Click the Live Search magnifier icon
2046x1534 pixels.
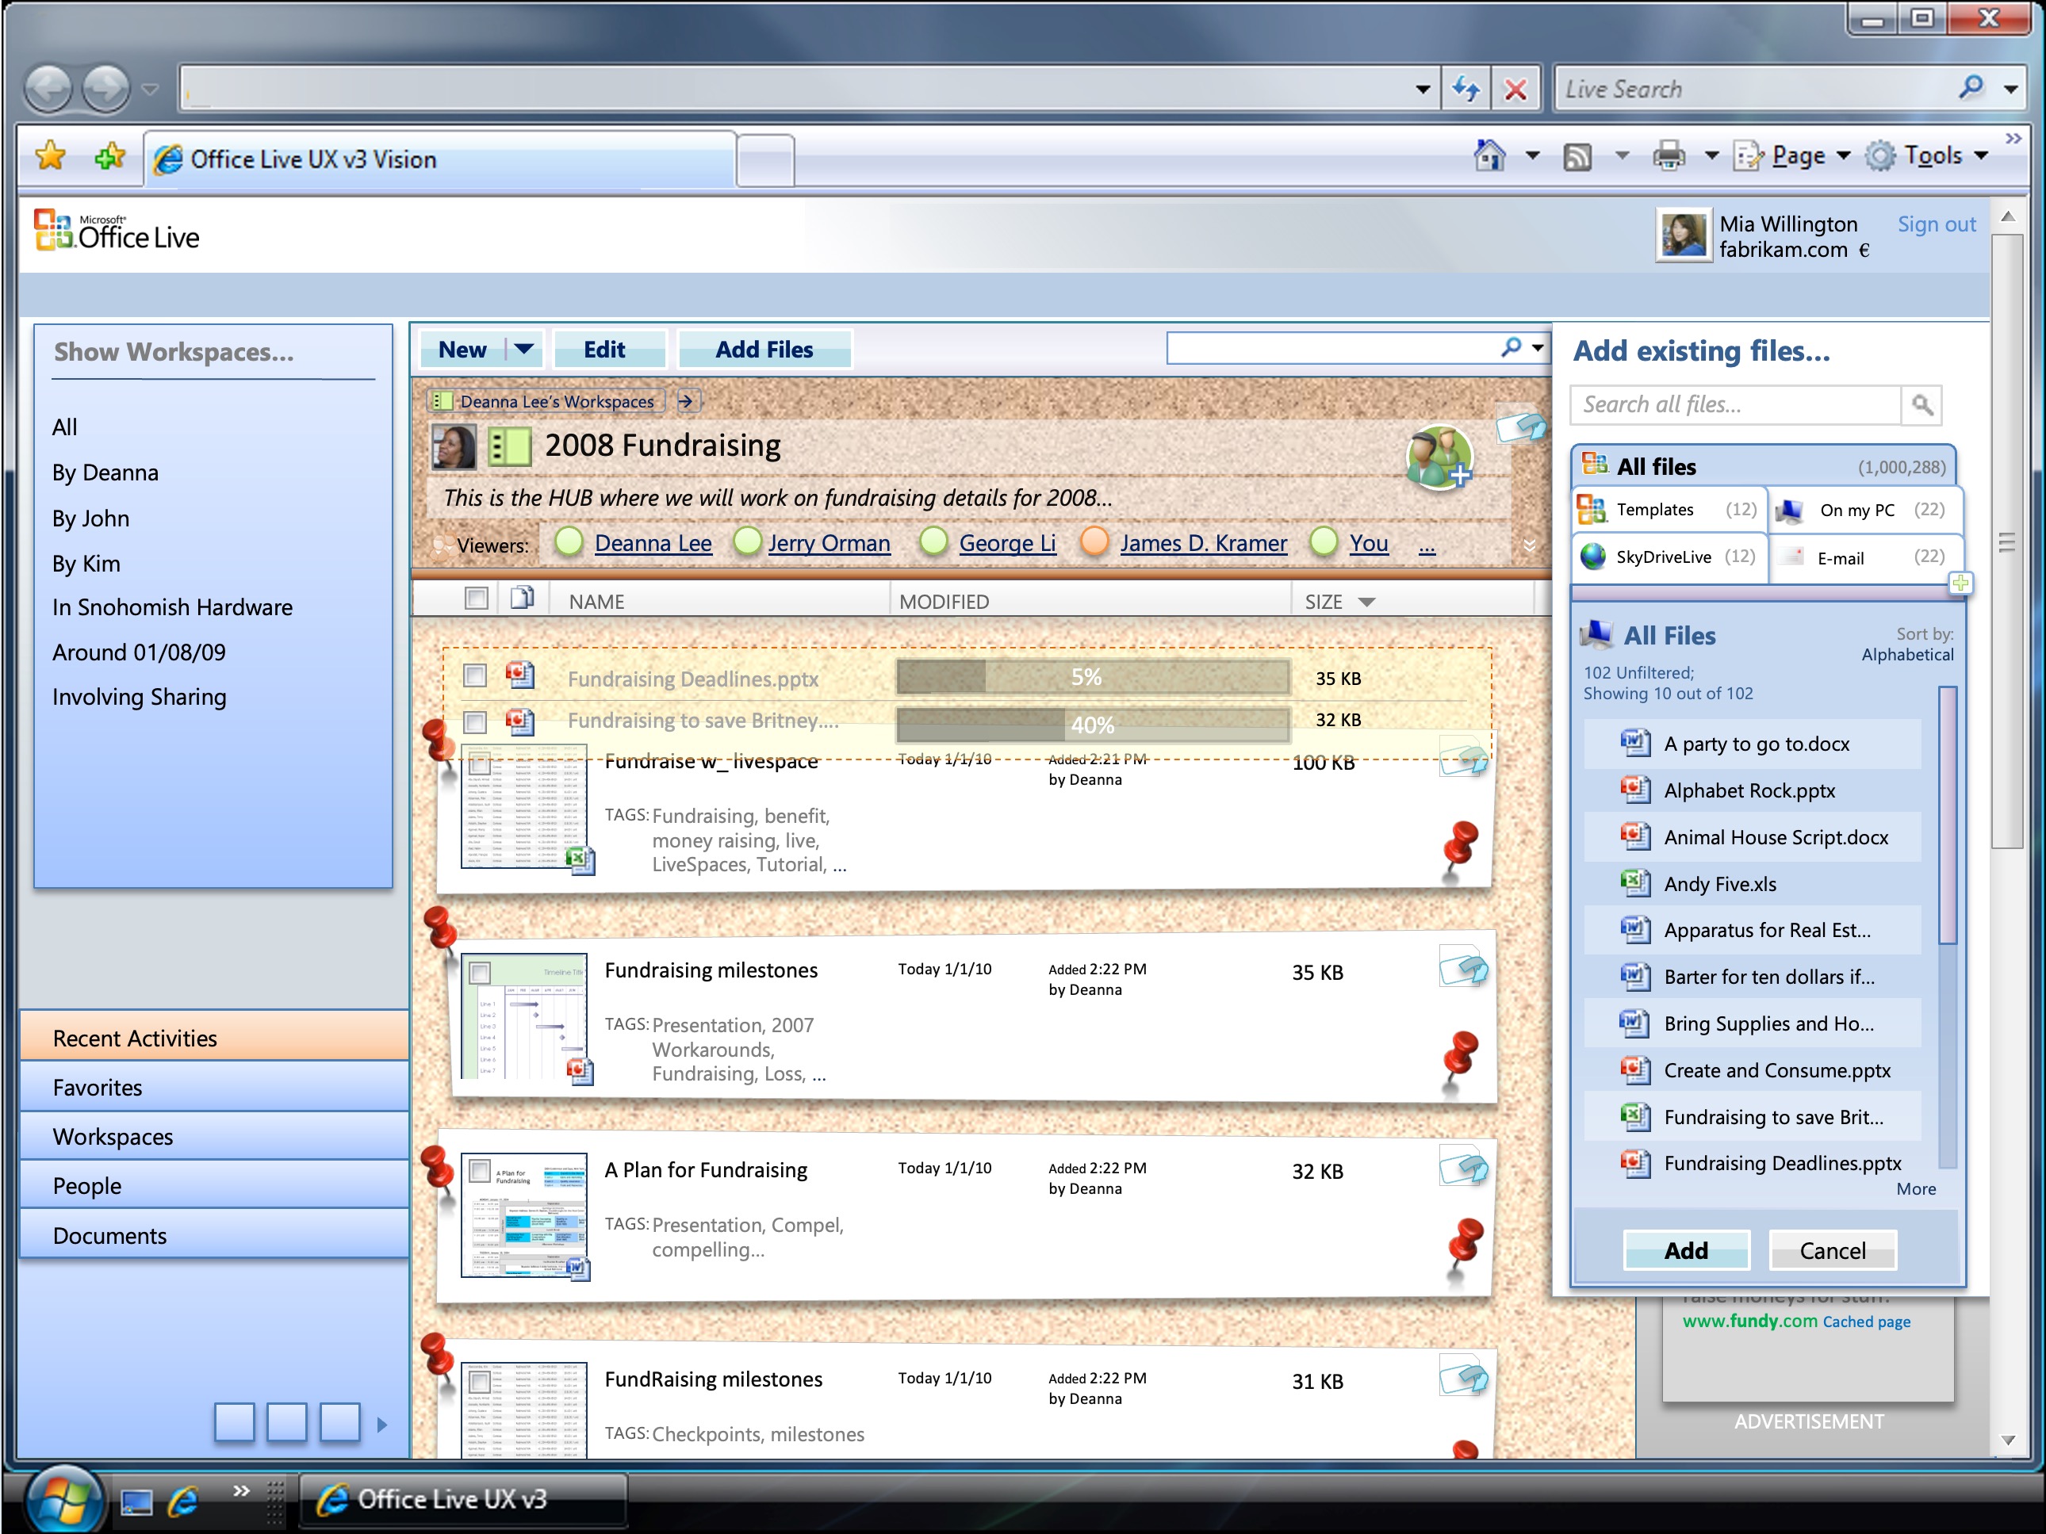pyautogui.click(x=1971, y=88)
